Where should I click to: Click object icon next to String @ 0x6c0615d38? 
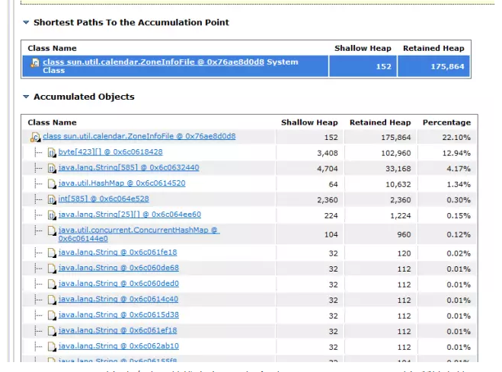[x=52, y=316]
